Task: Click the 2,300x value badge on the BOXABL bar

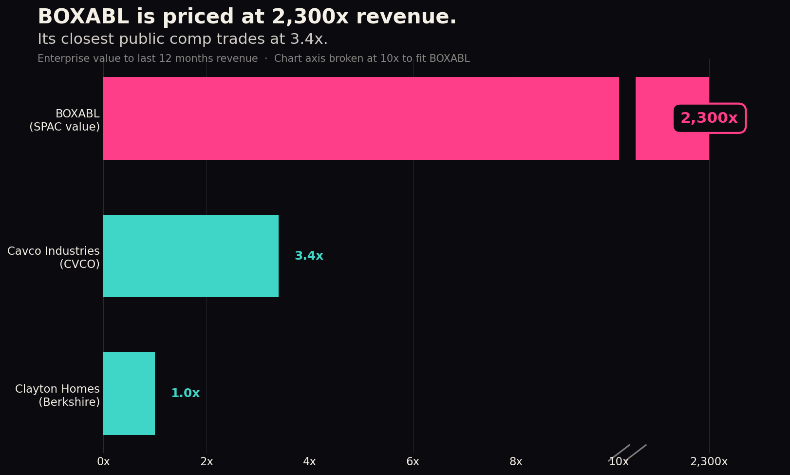Action: point(710,118)
